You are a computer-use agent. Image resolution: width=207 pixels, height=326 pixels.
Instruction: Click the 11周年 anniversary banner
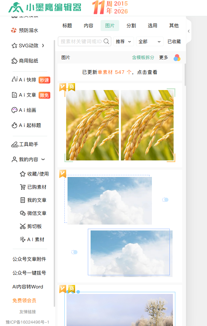(110, 7)
